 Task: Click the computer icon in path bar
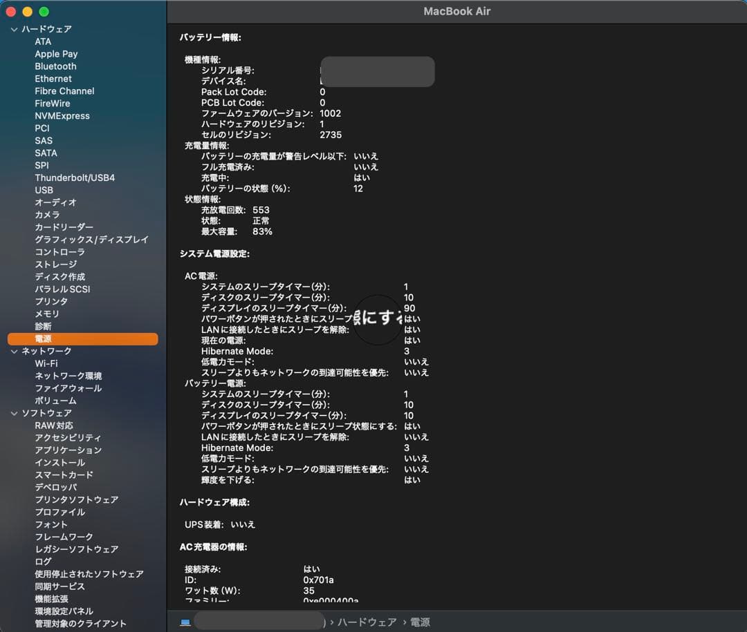[x=185, y=622]
